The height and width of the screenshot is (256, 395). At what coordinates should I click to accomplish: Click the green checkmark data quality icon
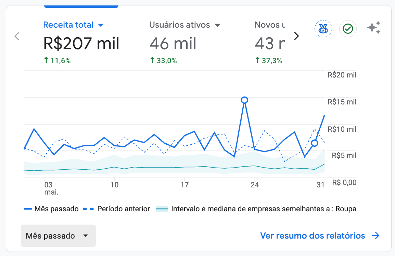[348, 29]
